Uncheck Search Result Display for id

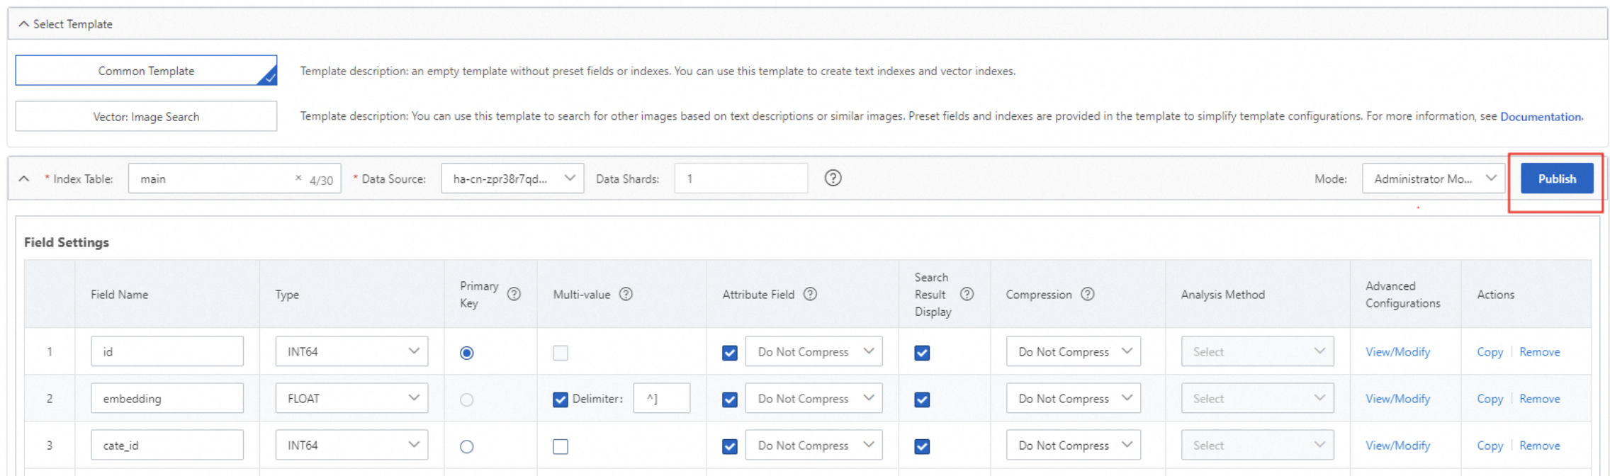[x=922, y=353]
